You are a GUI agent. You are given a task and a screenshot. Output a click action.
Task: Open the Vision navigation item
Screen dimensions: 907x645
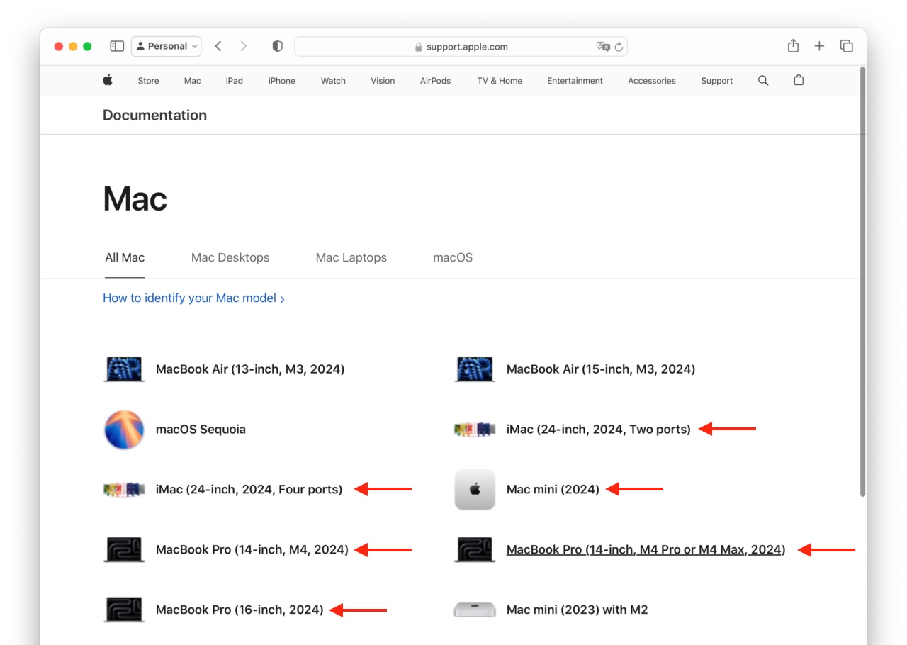383,81
